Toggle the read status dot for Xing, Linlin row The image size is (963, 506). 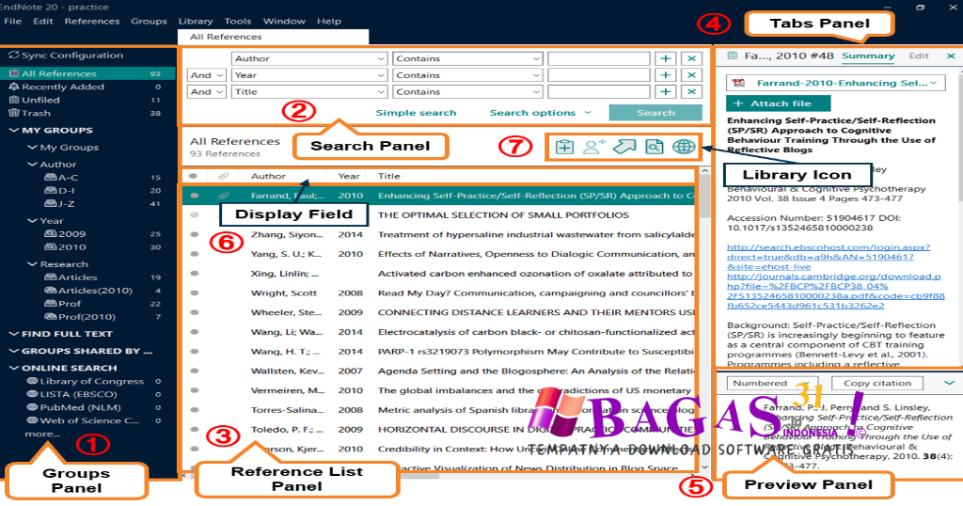point(195,274)
